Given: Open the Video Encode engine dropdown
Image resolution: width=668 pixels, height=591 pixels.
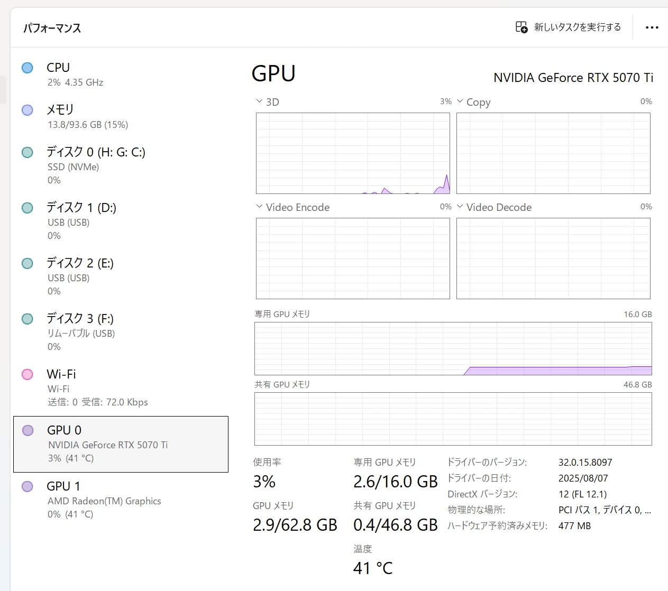Looking at the screenshot, I should (x=259, y=207).
